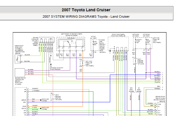176x116 pixels.
Task: Click "A/C AMBIENT TEMPERATURE SENSOR" label
Action: [20, 51]
